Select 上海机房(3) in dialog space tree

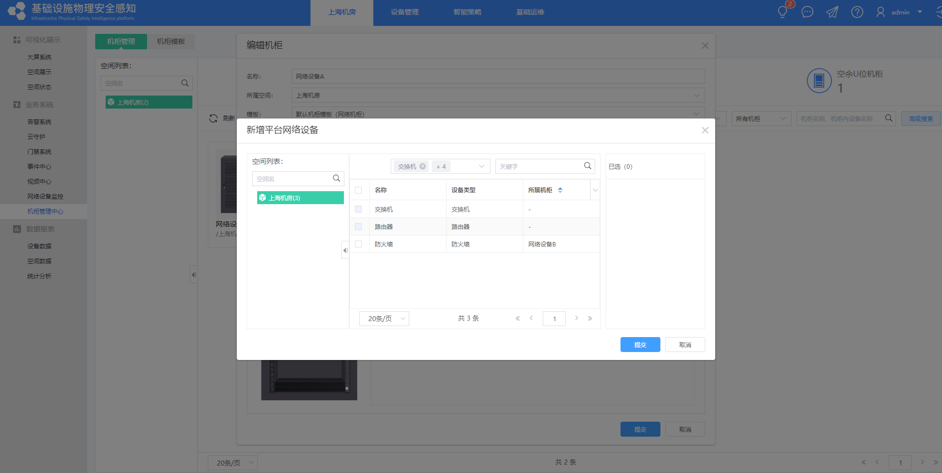301,198
